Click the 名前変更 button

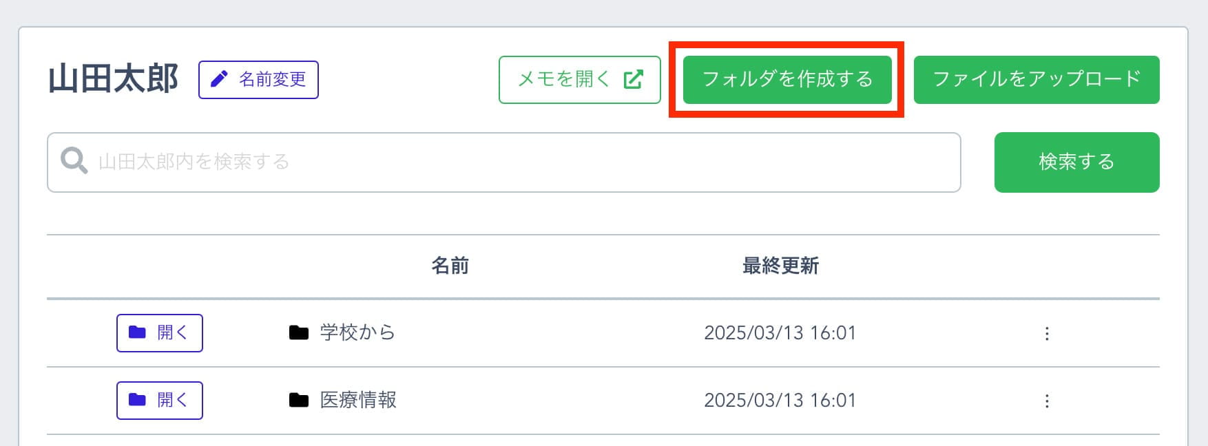click(x=258, y=80)
